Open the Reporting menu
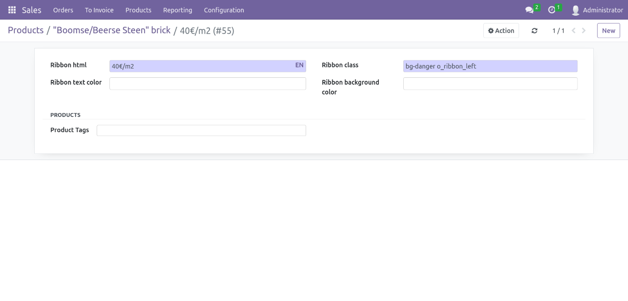 coord(178,10)
